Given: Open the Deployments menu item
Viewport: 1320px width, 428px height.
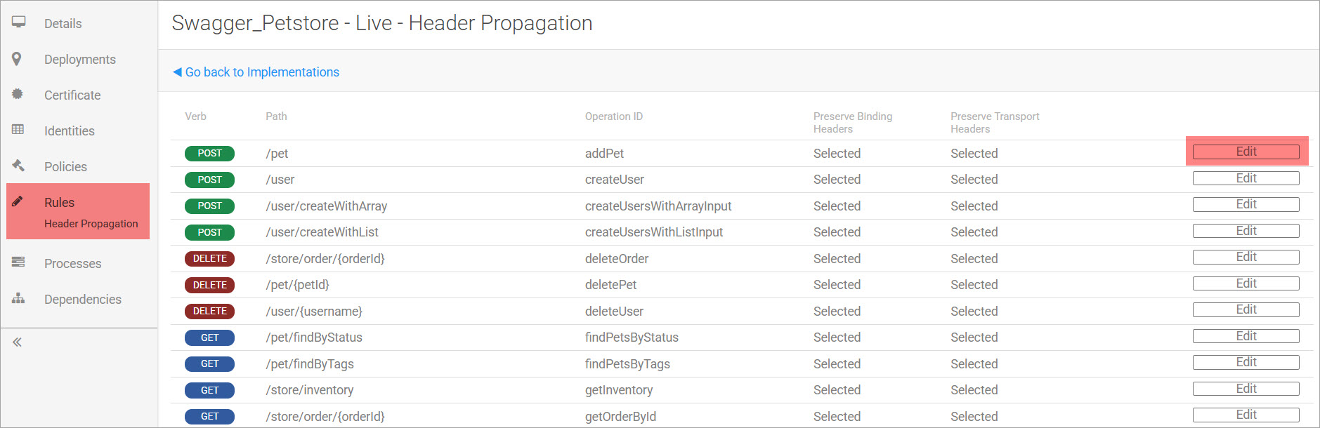Looking at the screenshot, I should 79,60.
